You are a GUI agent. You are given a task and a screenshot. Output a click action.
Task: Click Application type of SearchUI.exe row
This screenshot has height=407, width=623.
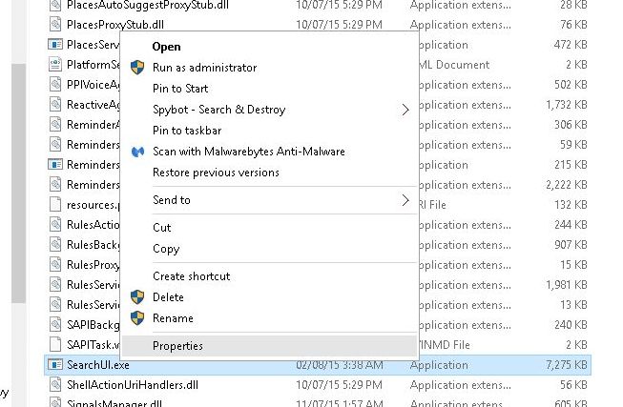439,365
